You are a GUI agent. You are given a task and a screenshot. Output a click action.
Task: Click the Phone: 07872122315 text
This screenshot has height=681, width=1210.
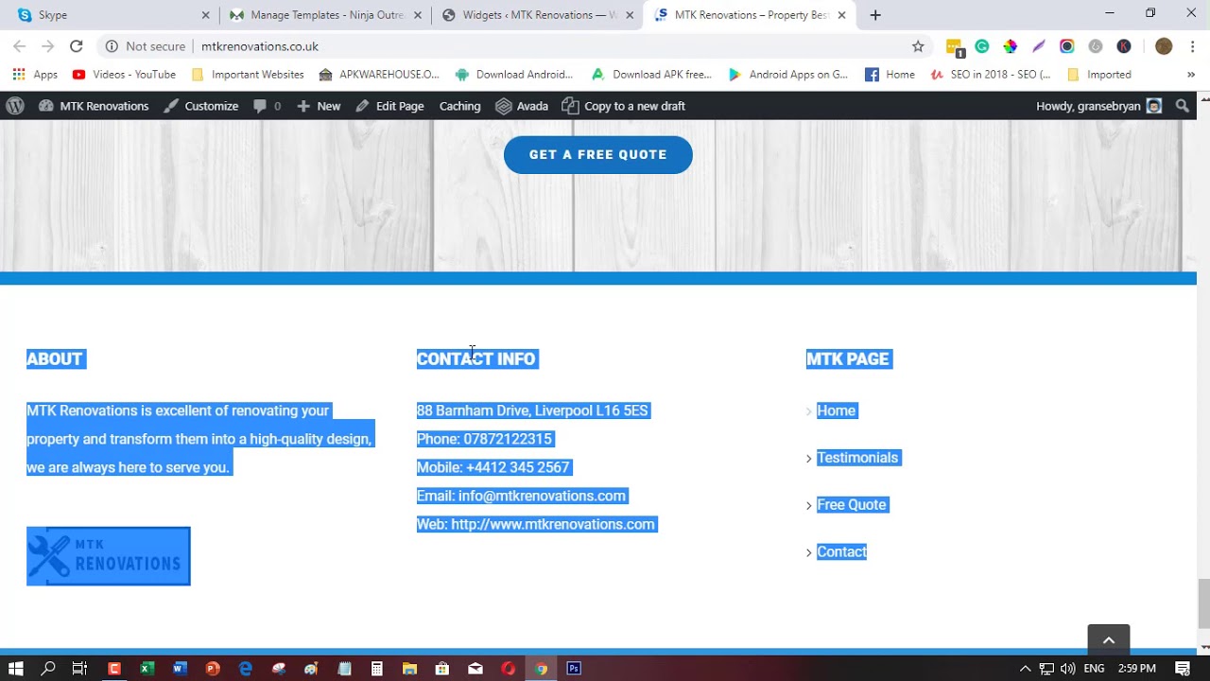(x=484, y=439)
